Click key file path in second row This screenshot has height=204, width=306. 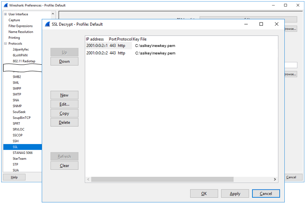pos(155,53)
